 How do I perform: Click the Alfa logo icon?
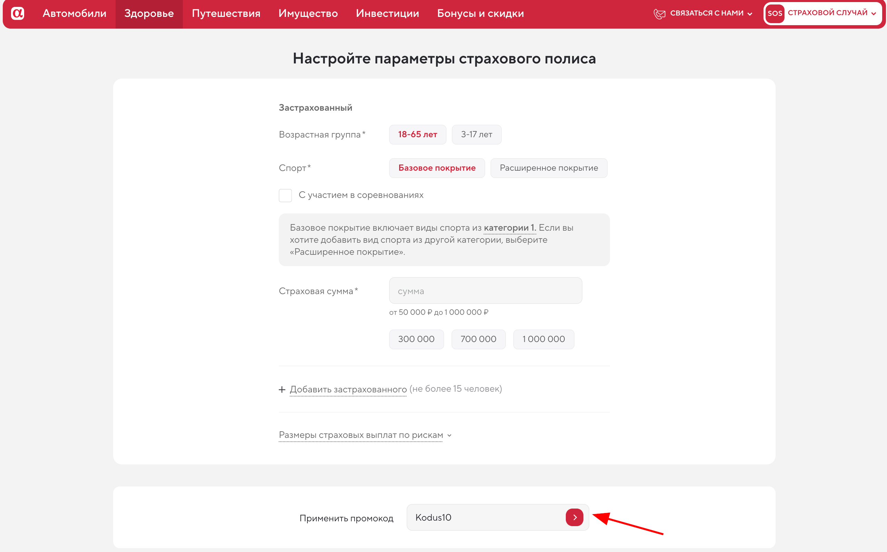pos(18,13)
